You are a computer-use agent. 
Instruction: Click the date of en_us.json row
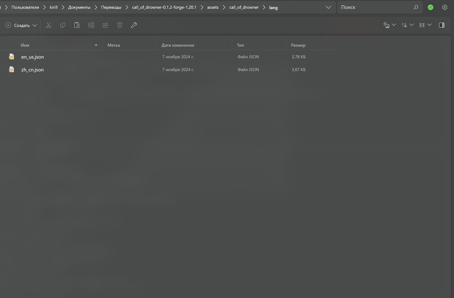click(x=178, y=57)
